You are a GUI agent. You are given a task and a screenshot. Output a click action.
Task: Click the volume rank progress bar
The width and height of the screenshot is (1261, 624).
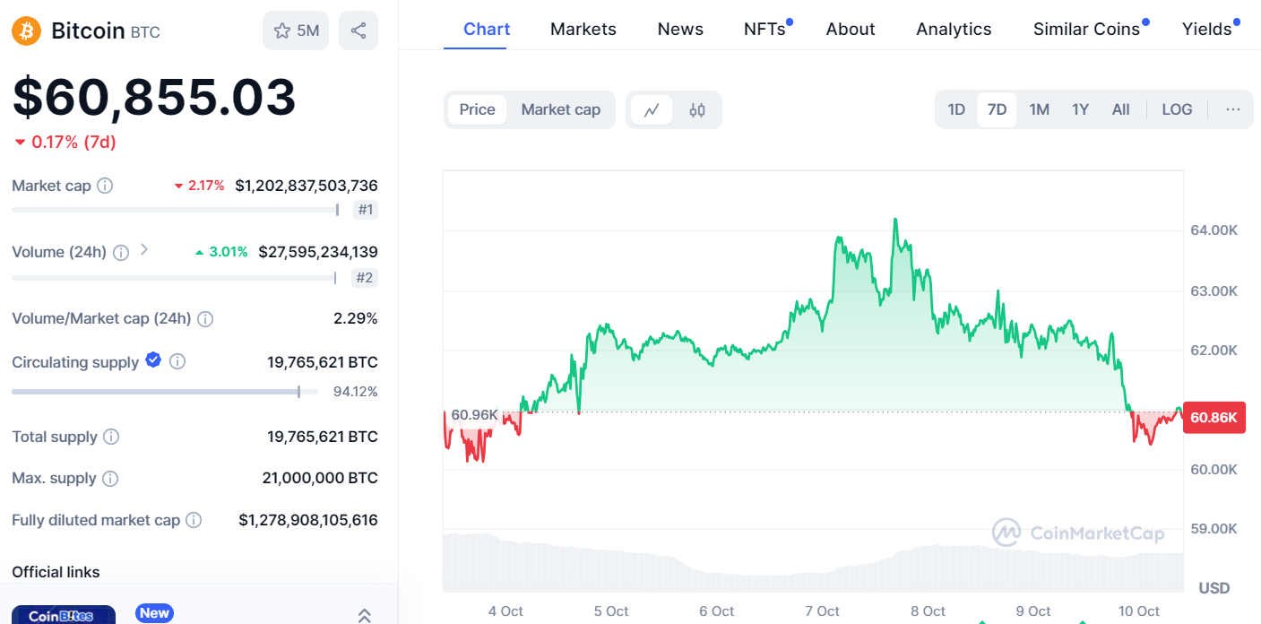point(174,278)
